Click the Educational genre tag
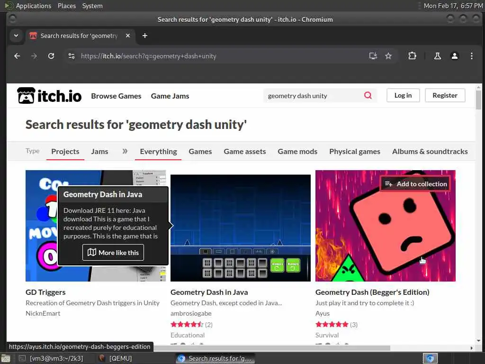Viewport: 485px width, 364px height. tap(188, 335)
